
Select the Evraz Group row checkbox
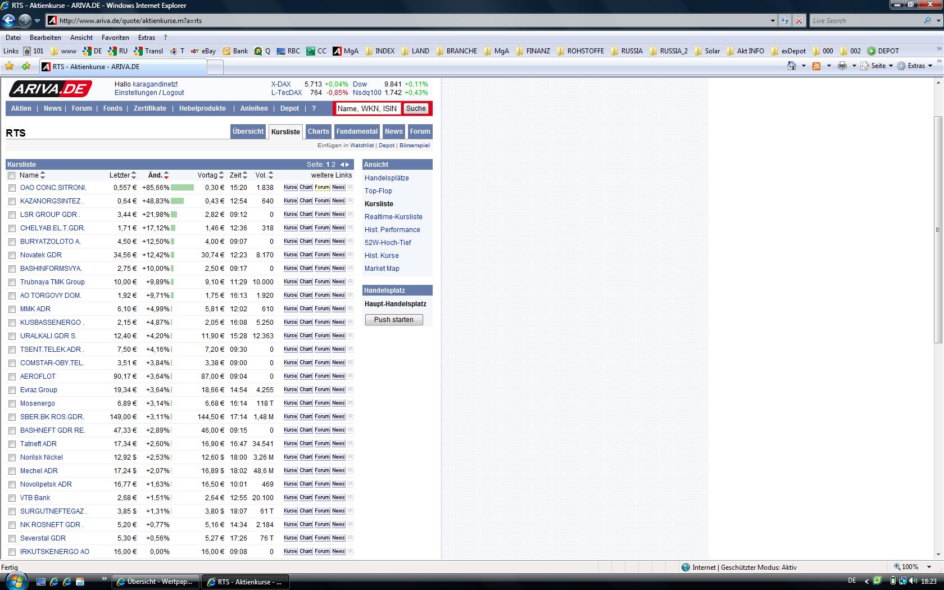pos(12,390)
